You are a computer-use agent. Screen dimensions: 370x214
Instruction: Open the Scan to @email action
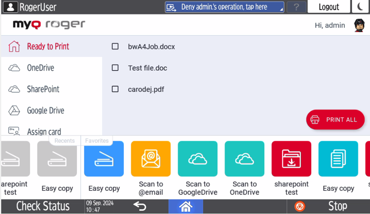click(x=151, y=159)
